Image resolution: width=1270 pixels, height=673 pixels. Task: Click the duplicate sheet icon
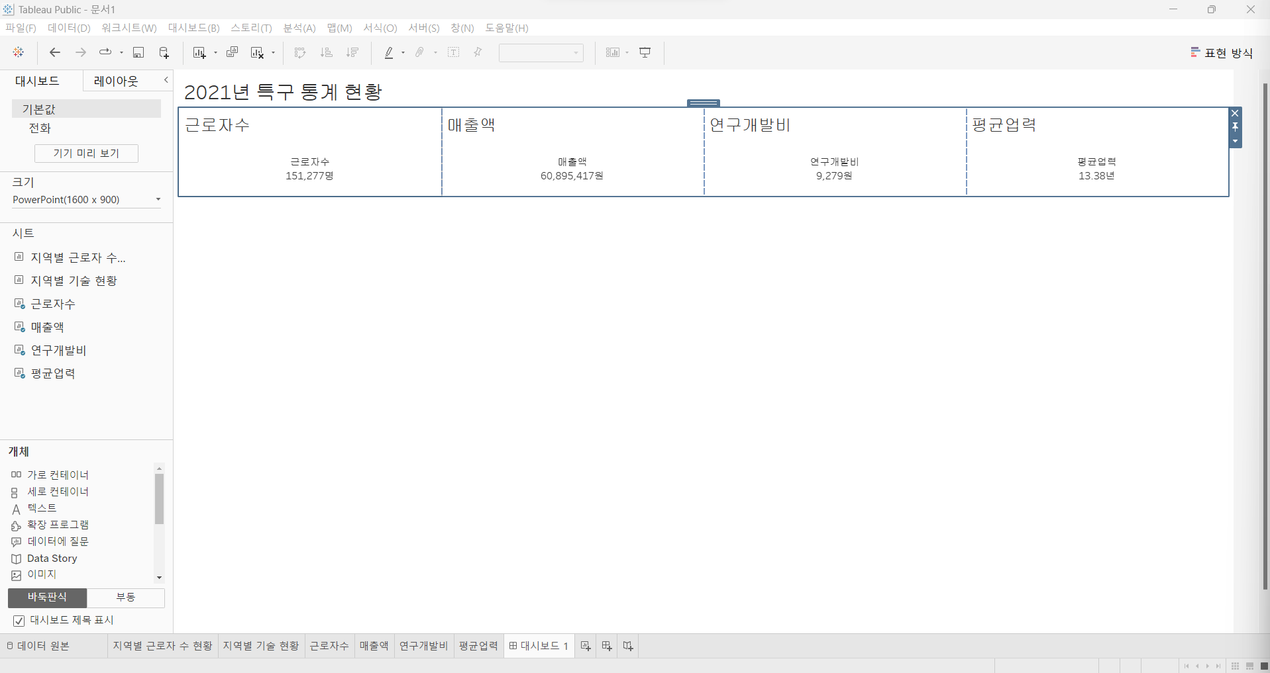232,52
